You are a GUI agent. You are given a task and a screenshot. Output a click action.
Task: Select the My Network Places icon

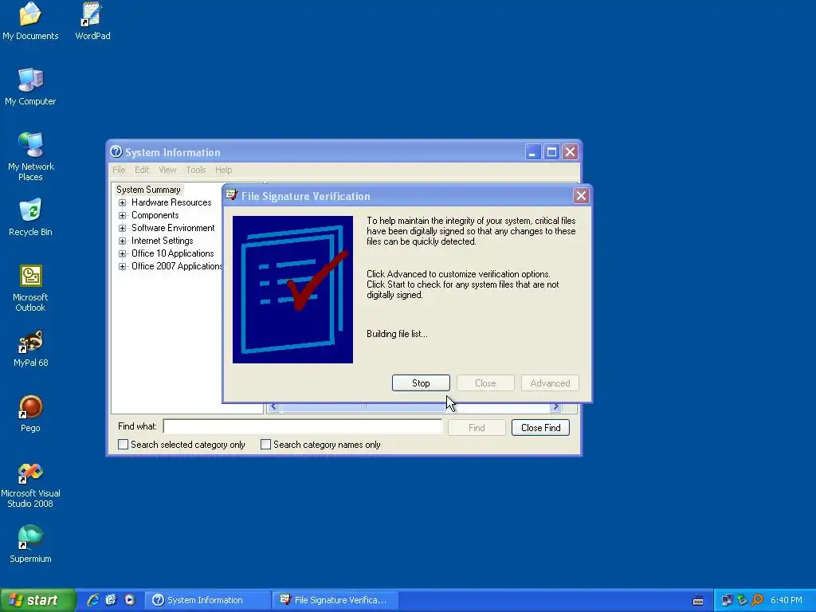coord(30,156)
